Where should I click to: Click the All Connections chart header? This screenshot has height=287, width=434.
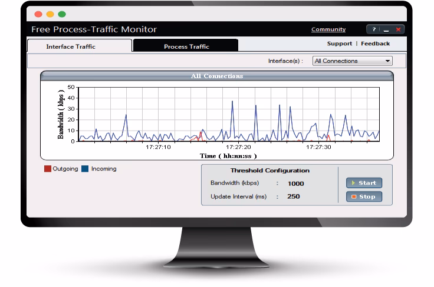pos(217,76)
